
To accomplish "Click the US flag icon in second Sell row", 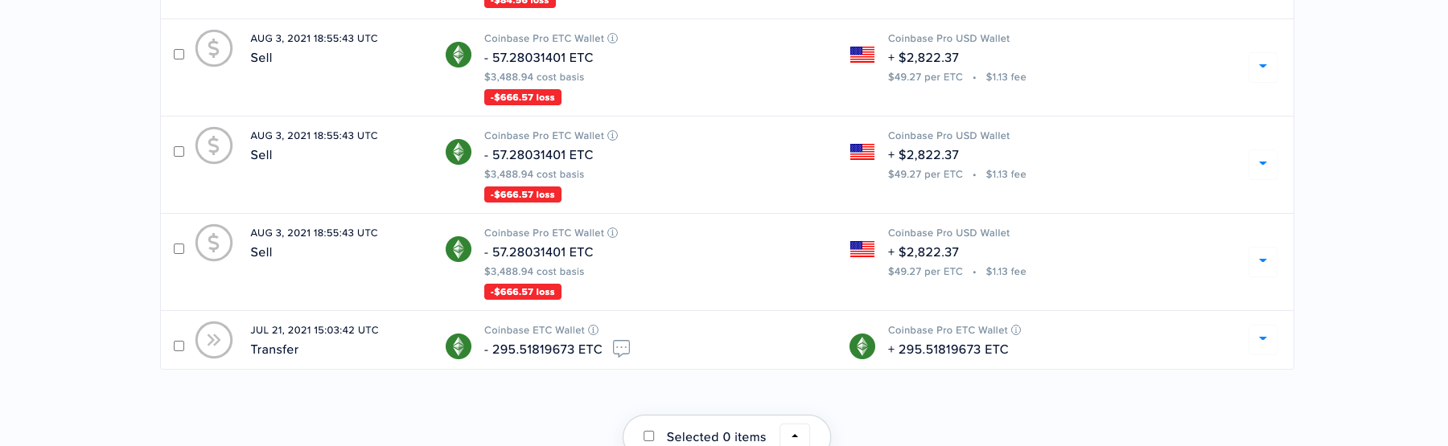I will (862, 152).
